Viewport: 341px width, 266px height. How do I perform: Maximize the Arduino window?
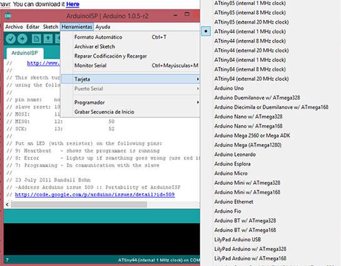tap(187, 14)
